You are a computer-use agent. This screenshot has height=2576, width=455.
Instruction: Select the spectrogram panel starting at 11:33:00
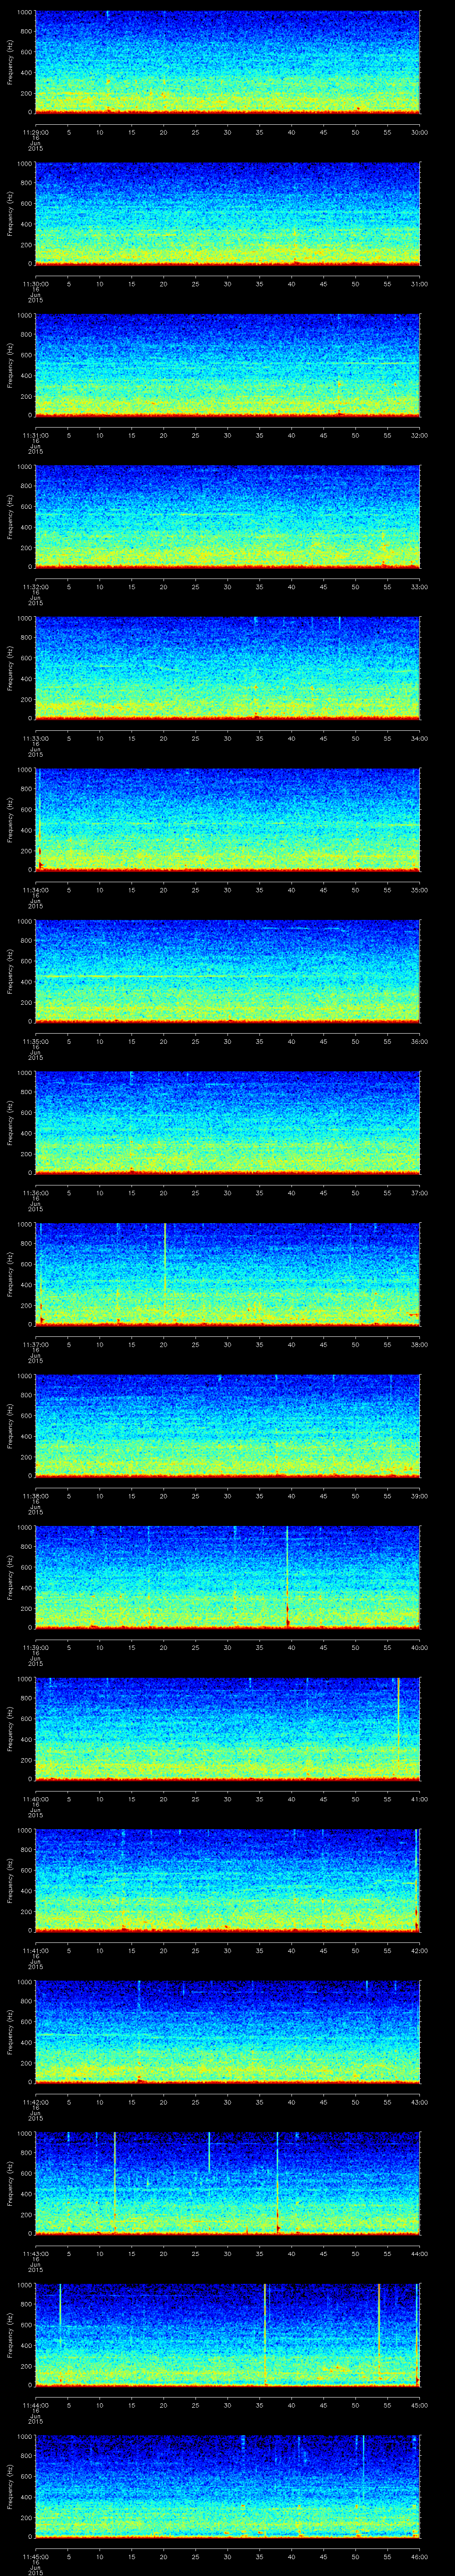(x=228, y=668)
